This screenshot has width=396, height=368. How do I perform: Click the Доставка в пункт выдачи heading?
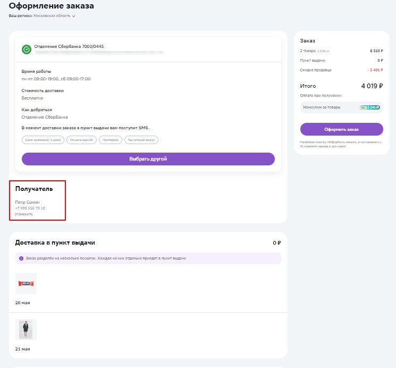tap(55, 242)
